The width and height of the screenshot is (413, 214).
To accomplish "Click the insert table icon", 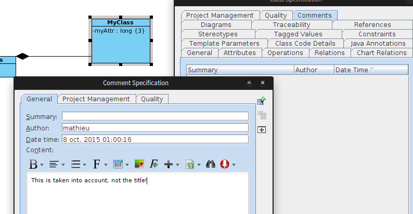I will 118,164.
